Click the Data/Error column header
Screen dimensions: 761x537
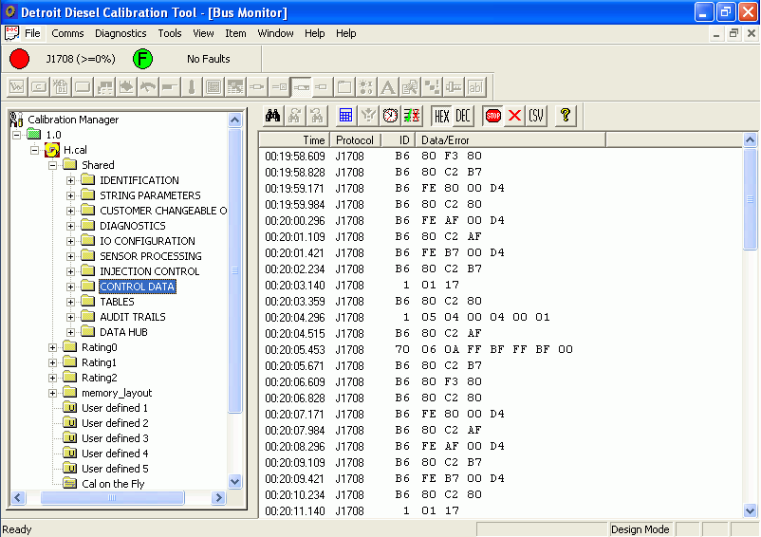510,140
